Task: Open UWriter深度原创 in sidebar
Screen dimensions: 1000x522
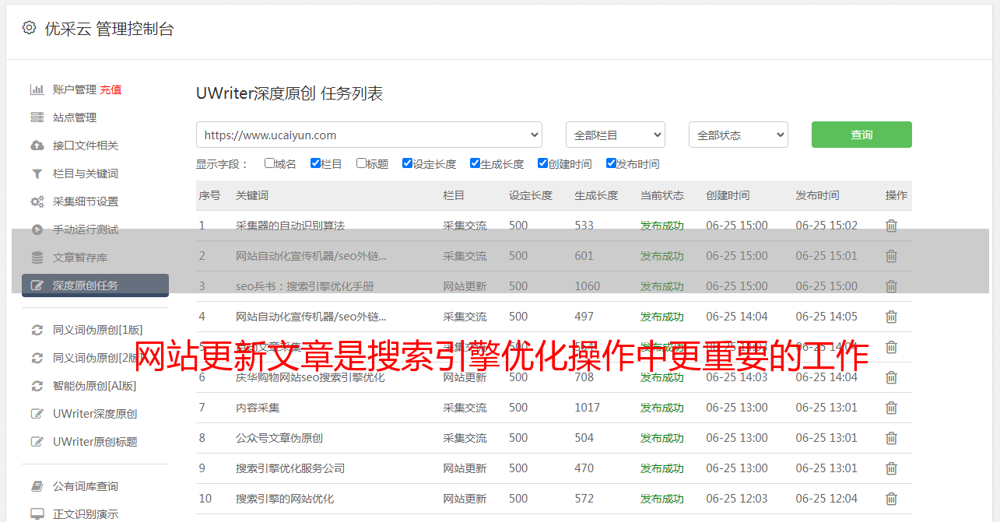Action: pyautogui.click(x=94, y=414)
